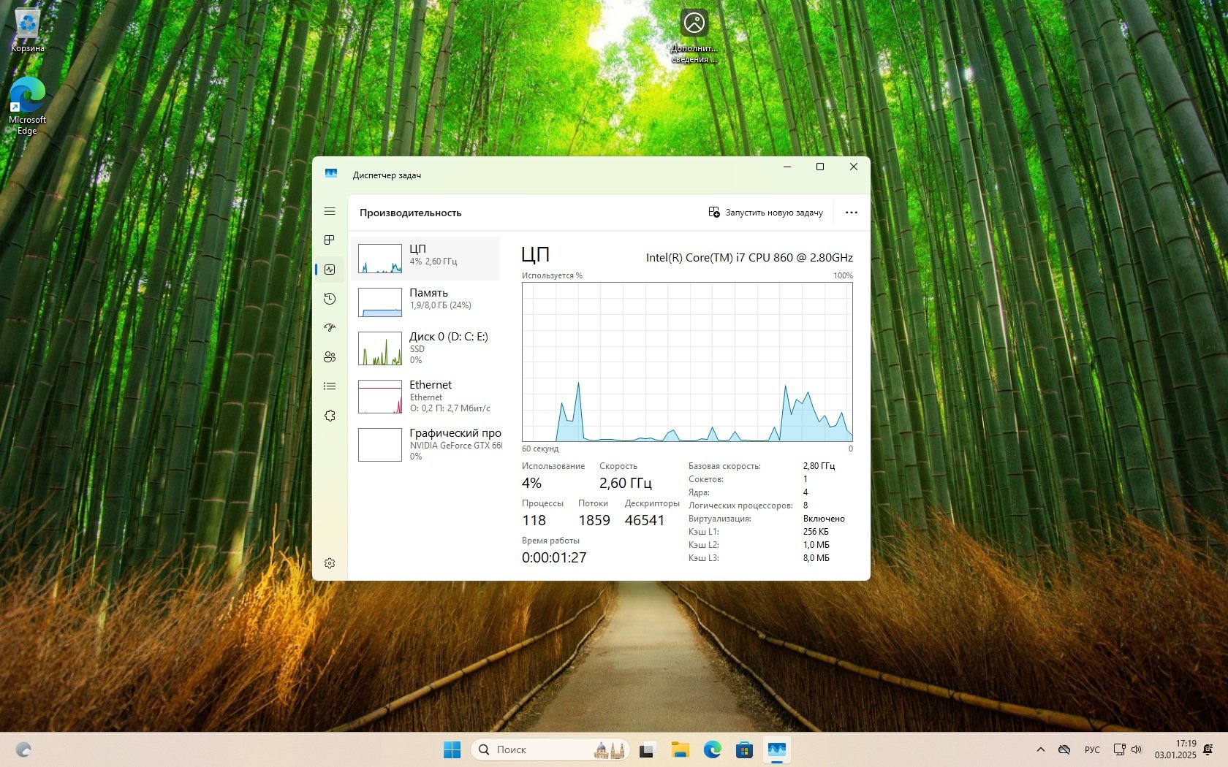Screen dimensions: 1228x767
Task: Open Microsoft Store from taskbar
Action: pos(744,749)
